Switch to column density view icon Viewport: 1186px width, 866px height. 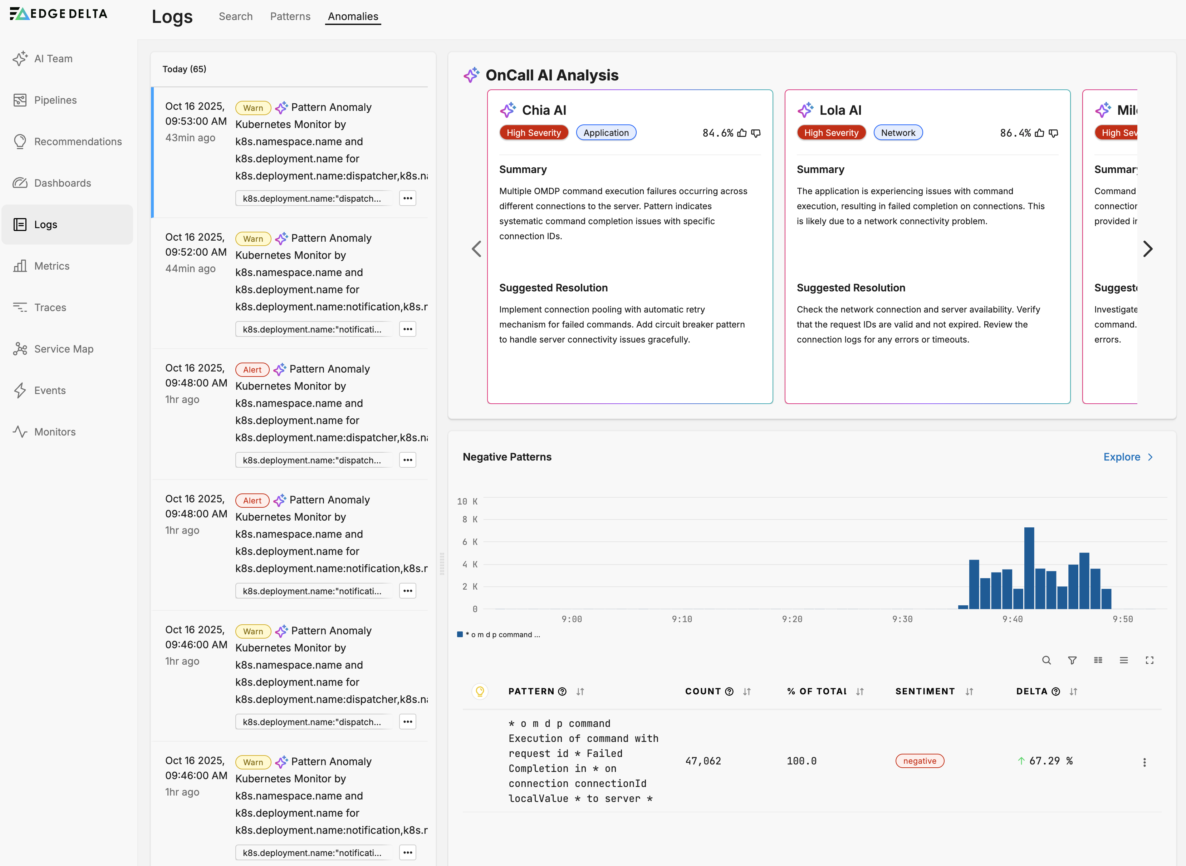tap(1098, 660)
